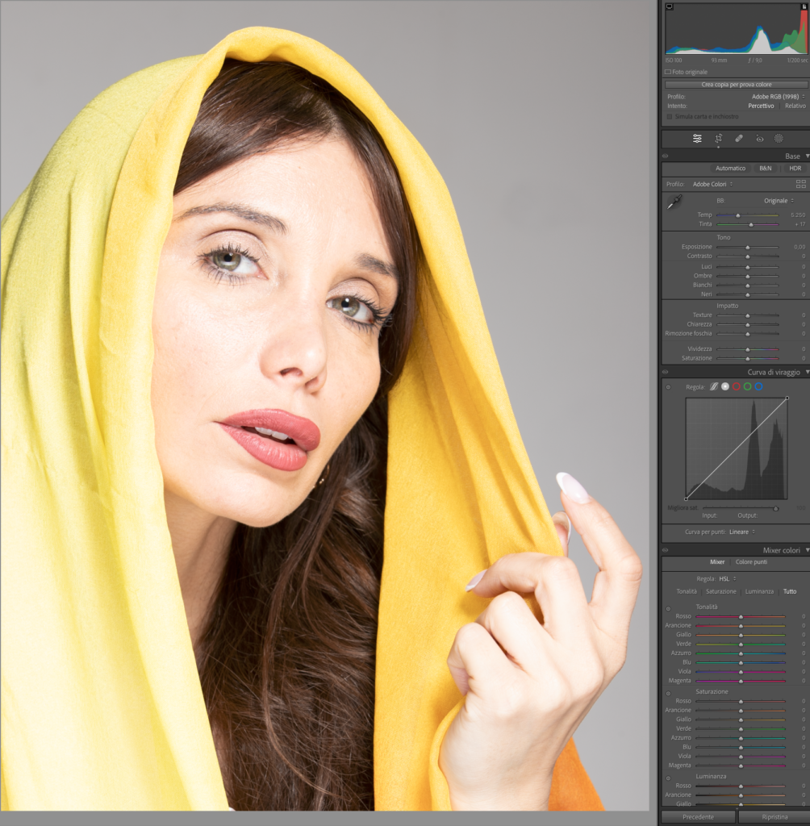Select the blue channel curve circle
The height and width of the screenshot is (826, 810).
click(758, 386)
